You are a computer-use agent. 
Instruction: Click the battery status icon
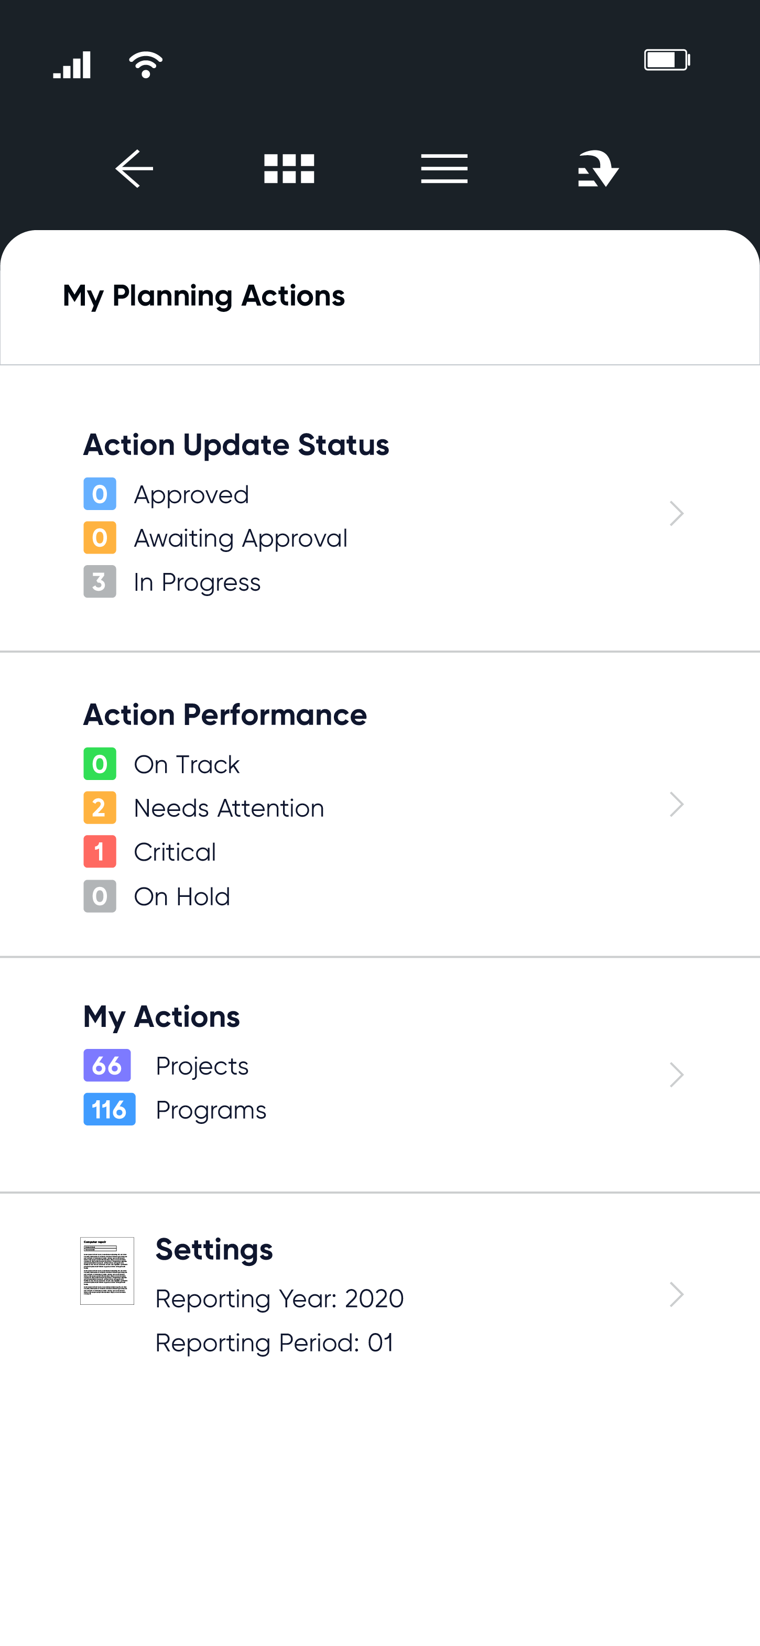[x=667, y=60]
